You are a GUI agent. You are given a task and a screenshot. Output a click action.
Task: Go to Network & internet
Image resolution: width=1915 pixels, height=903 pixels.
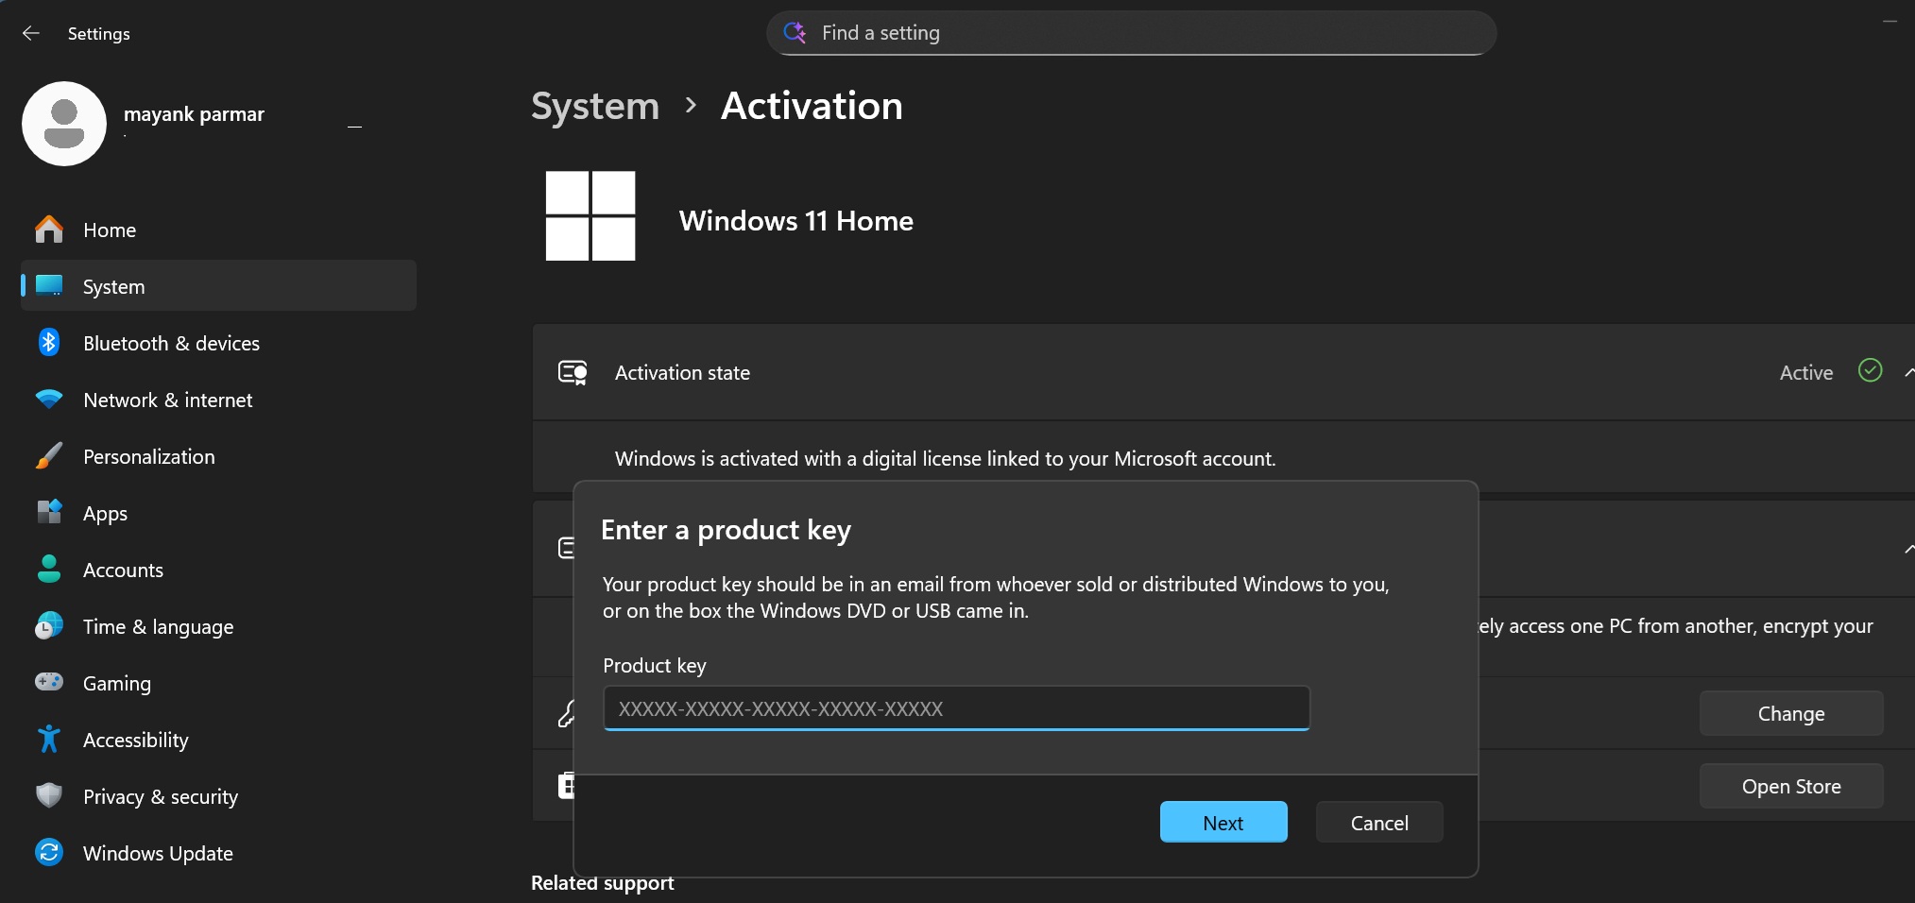click(218, 400)
